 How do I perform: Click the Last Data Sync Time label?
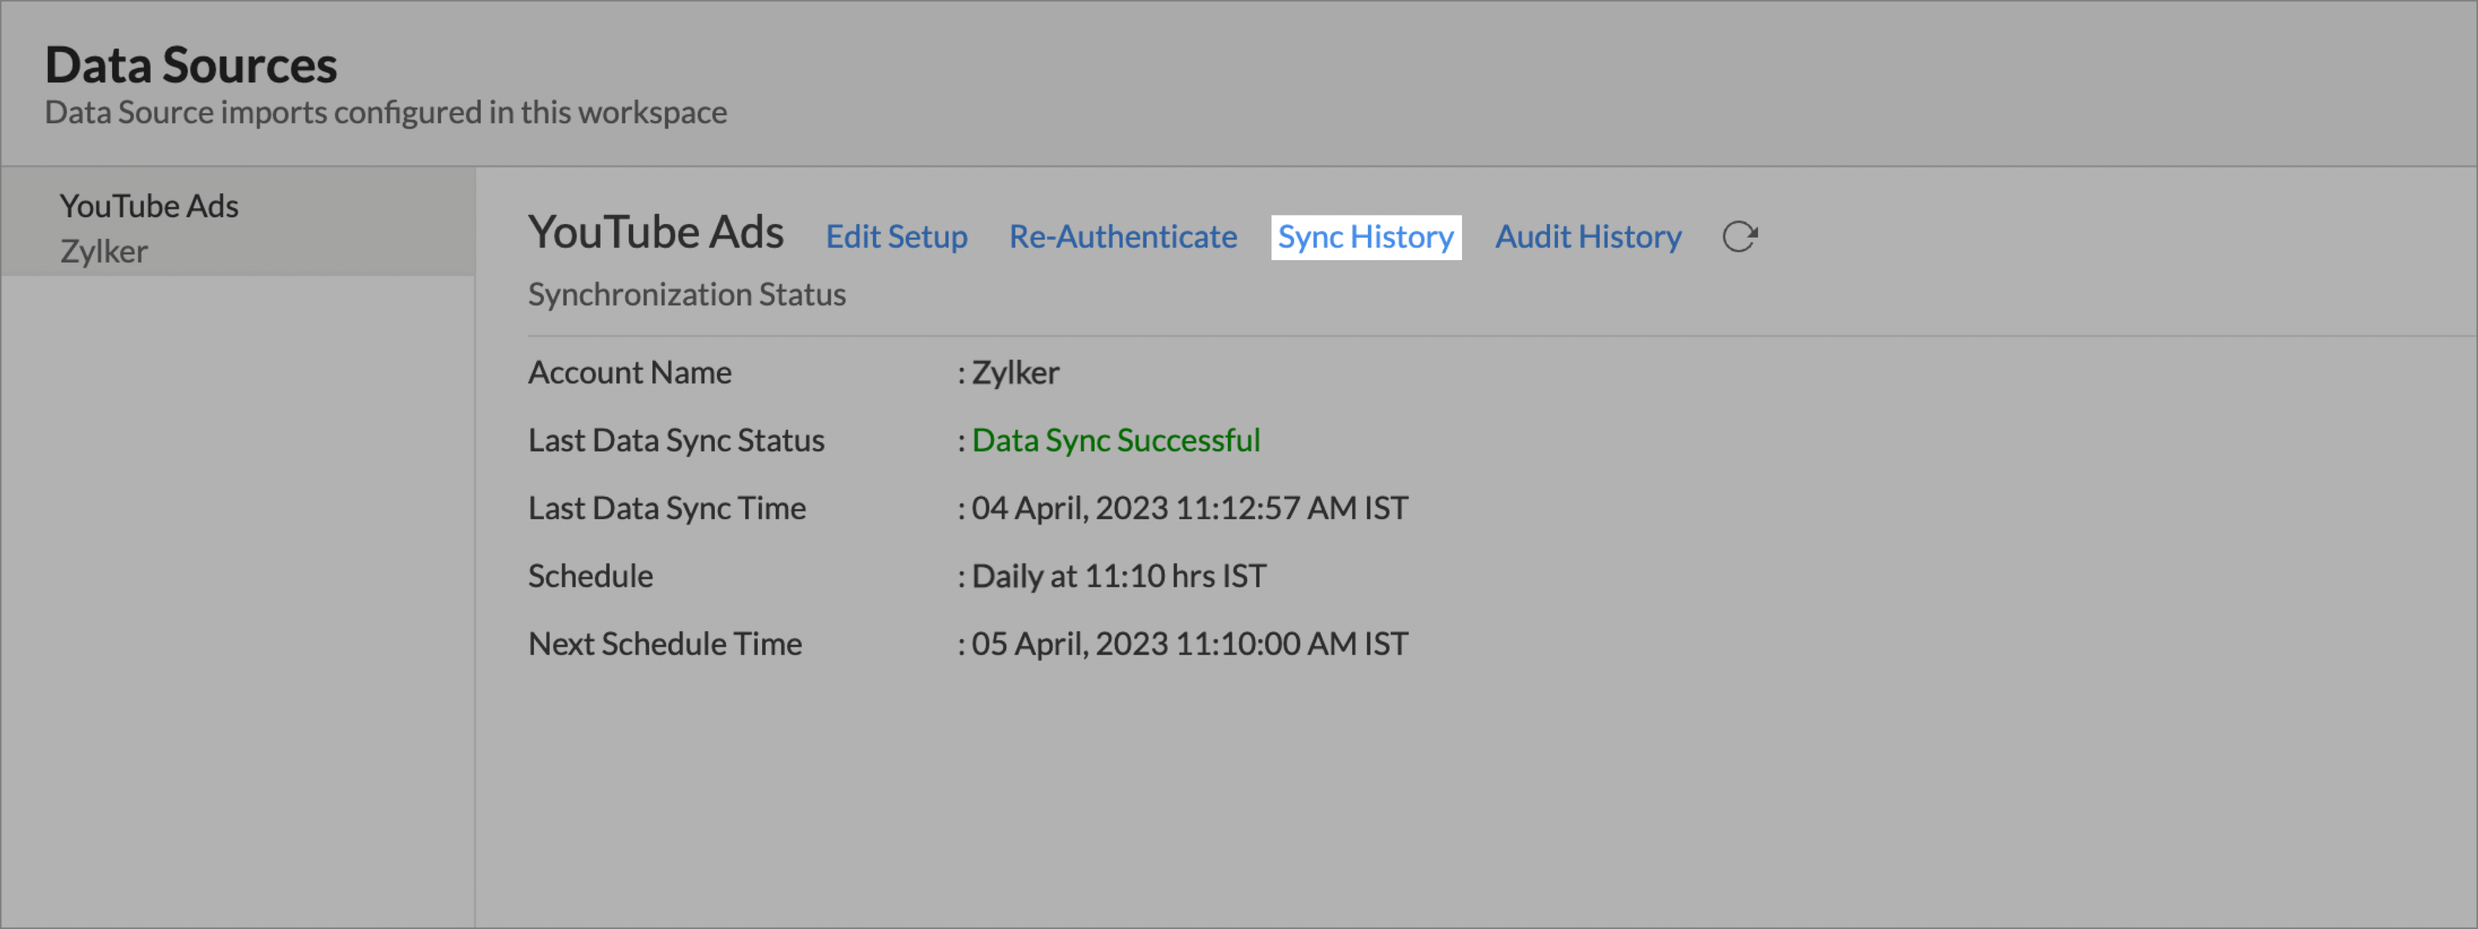coord(666,508)
